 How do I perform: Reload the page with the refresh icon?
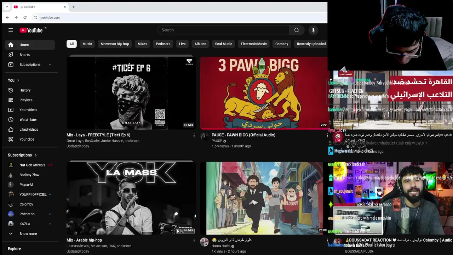click(x=25, y=17)
